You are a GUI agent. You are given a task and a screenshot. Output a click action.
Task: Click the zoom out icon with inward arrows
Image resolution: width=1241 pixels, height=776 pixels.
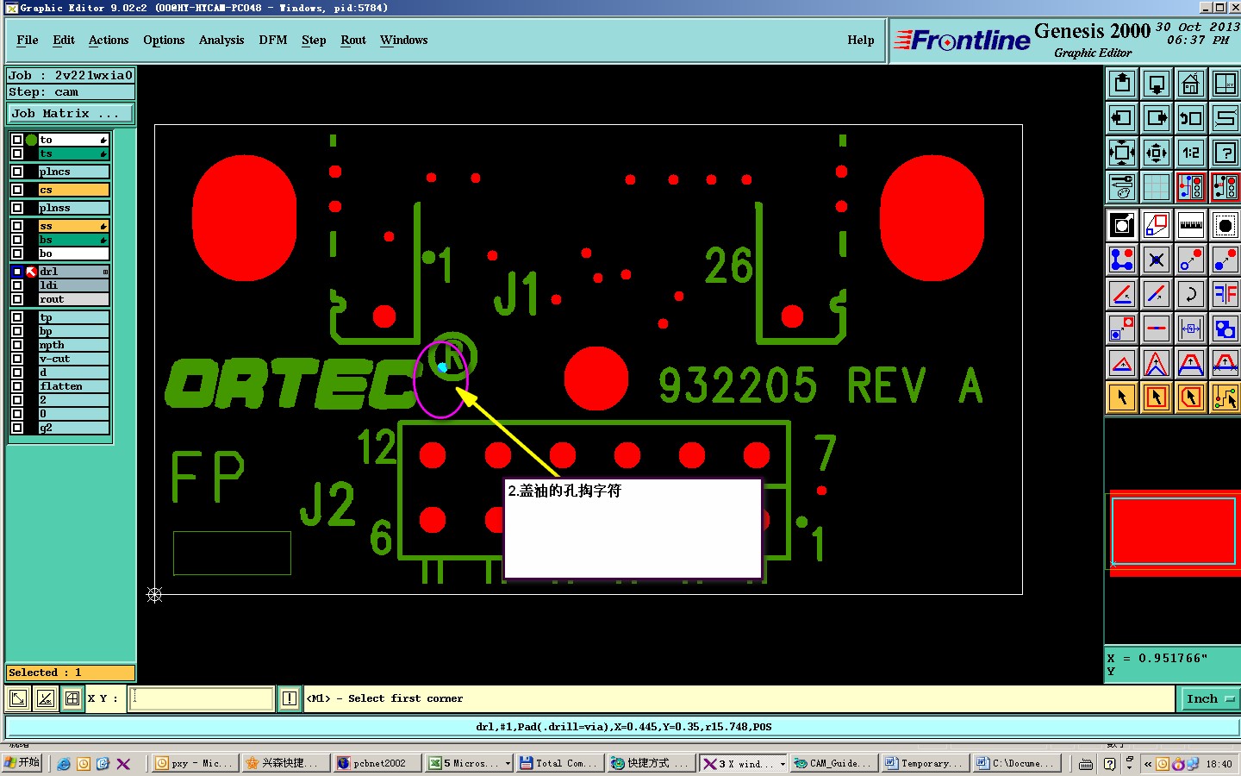tap(1157, 153)
